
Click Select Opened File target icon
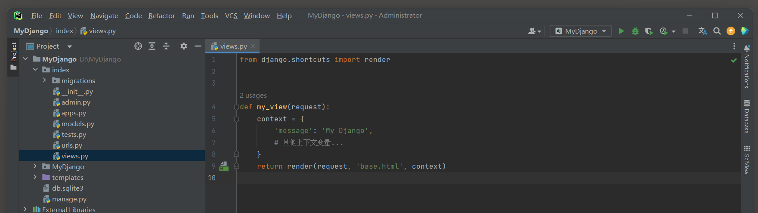click(x=138, y=46)
